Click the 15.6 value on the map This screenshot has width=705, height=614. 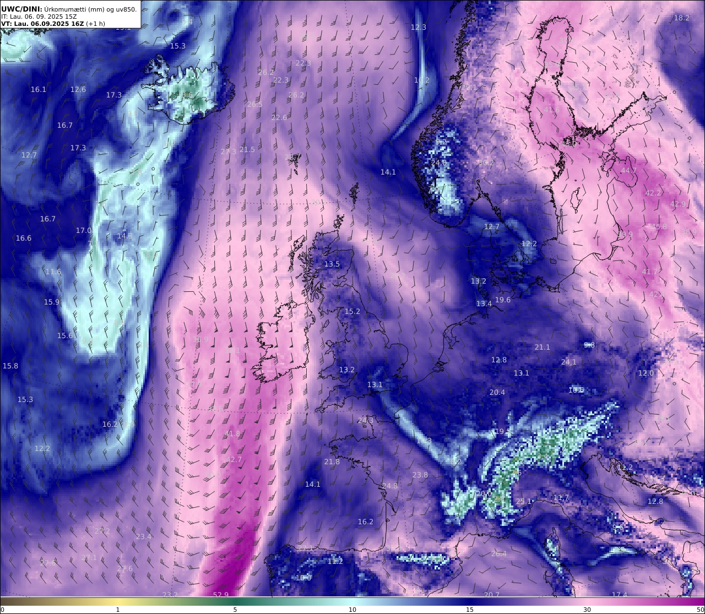tap(65, 335)
